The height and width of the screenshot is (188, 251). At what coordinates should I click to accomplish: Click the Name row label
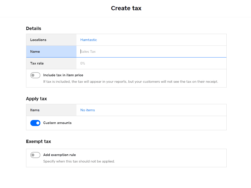[x=35, y=51]
